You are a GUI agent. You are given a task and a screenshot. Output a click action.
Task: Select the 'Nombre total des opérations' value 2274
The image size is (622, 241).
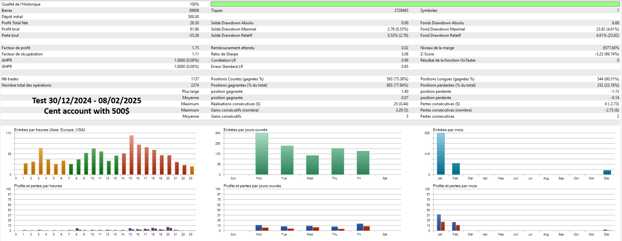[x=195, y=85]
